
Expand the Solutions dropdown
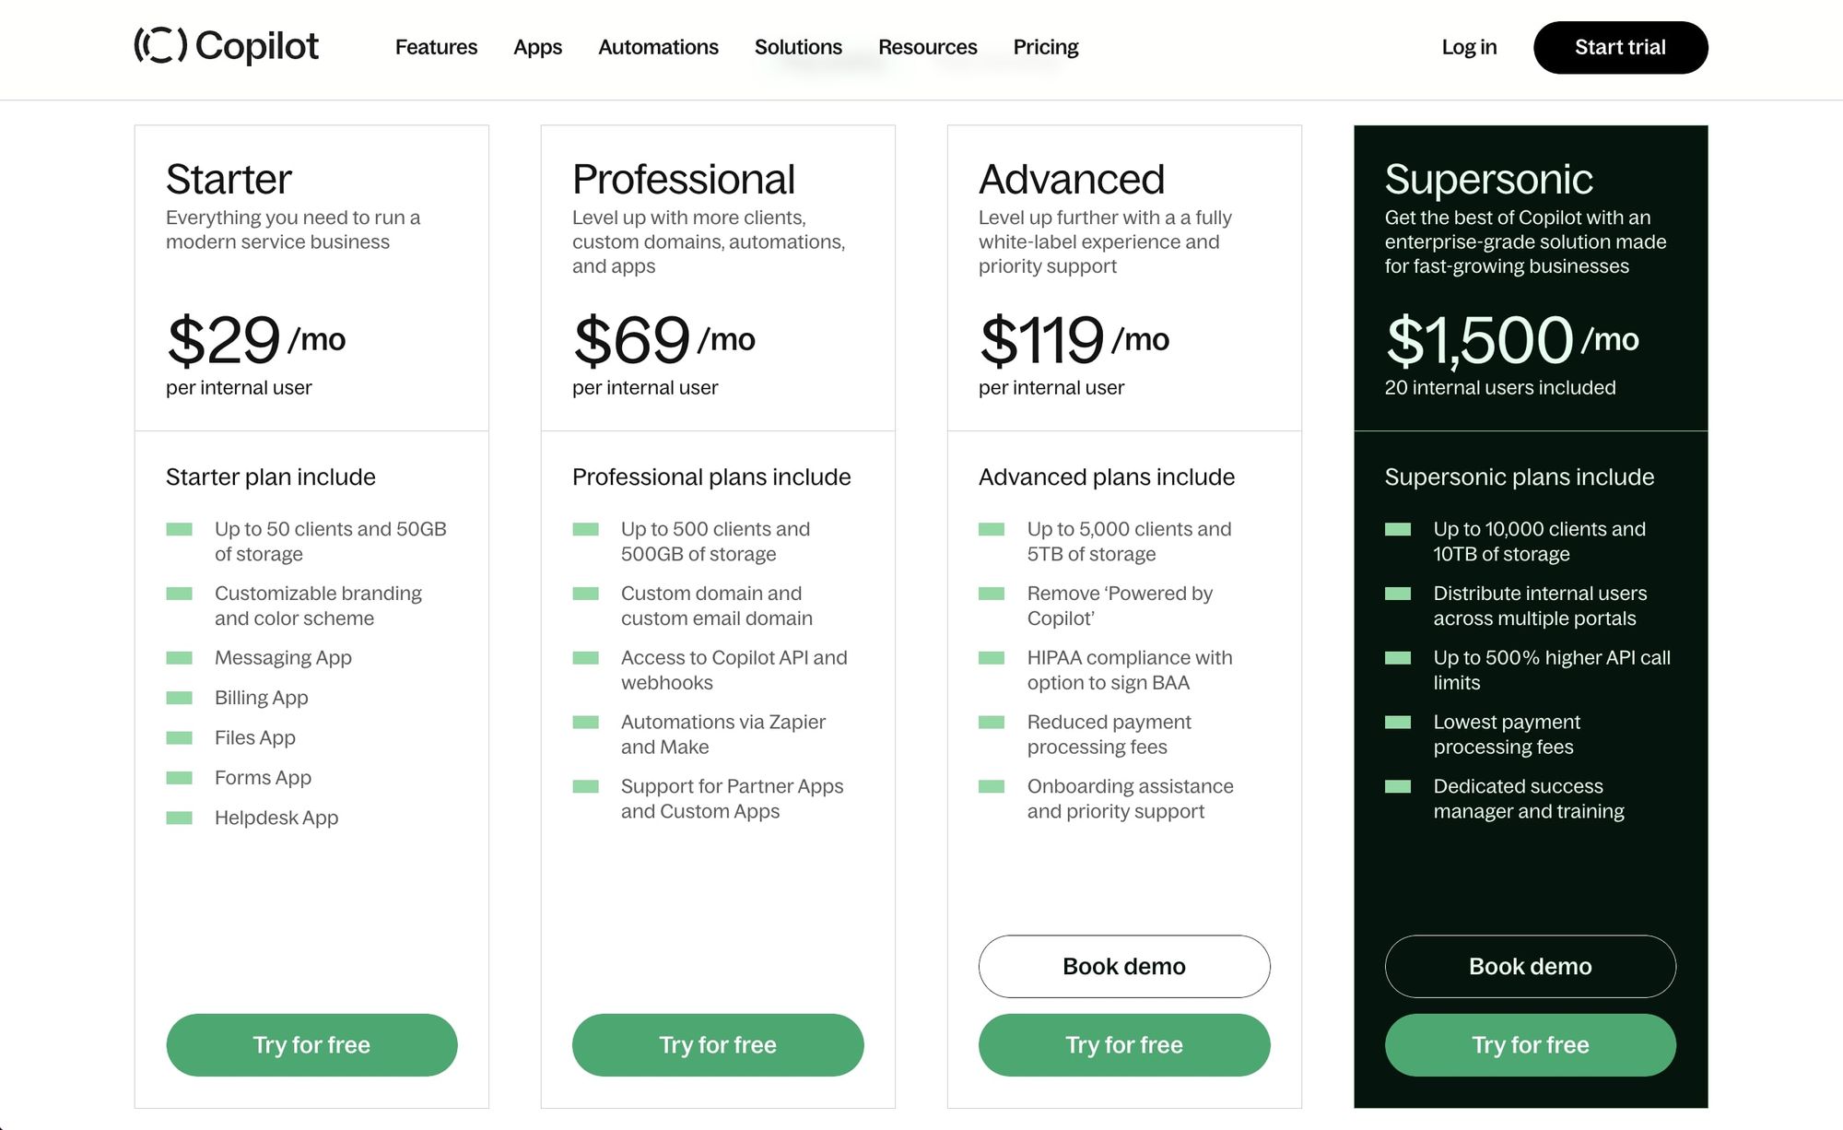(798, 47)
